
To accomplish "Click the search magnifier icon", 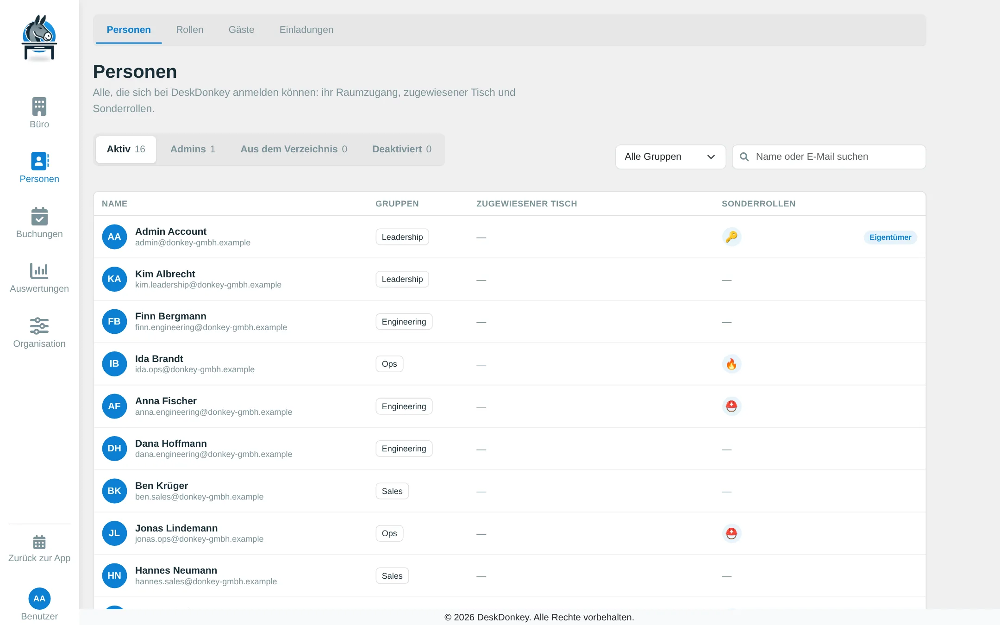I will (744, 157).
